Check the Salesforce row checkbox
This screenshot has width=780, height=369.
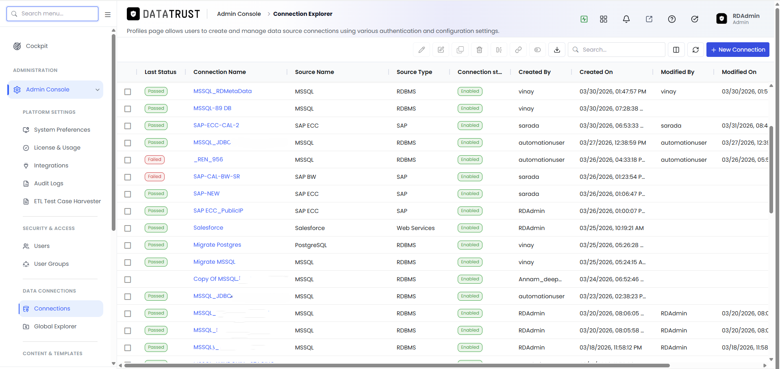tap(128, 228)
